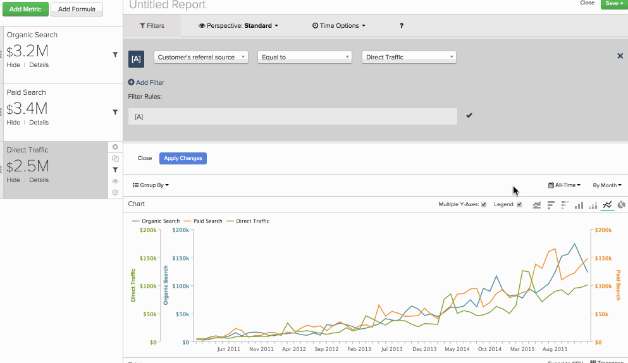Toggle eye icon on Direct Traffic metric

115,181
